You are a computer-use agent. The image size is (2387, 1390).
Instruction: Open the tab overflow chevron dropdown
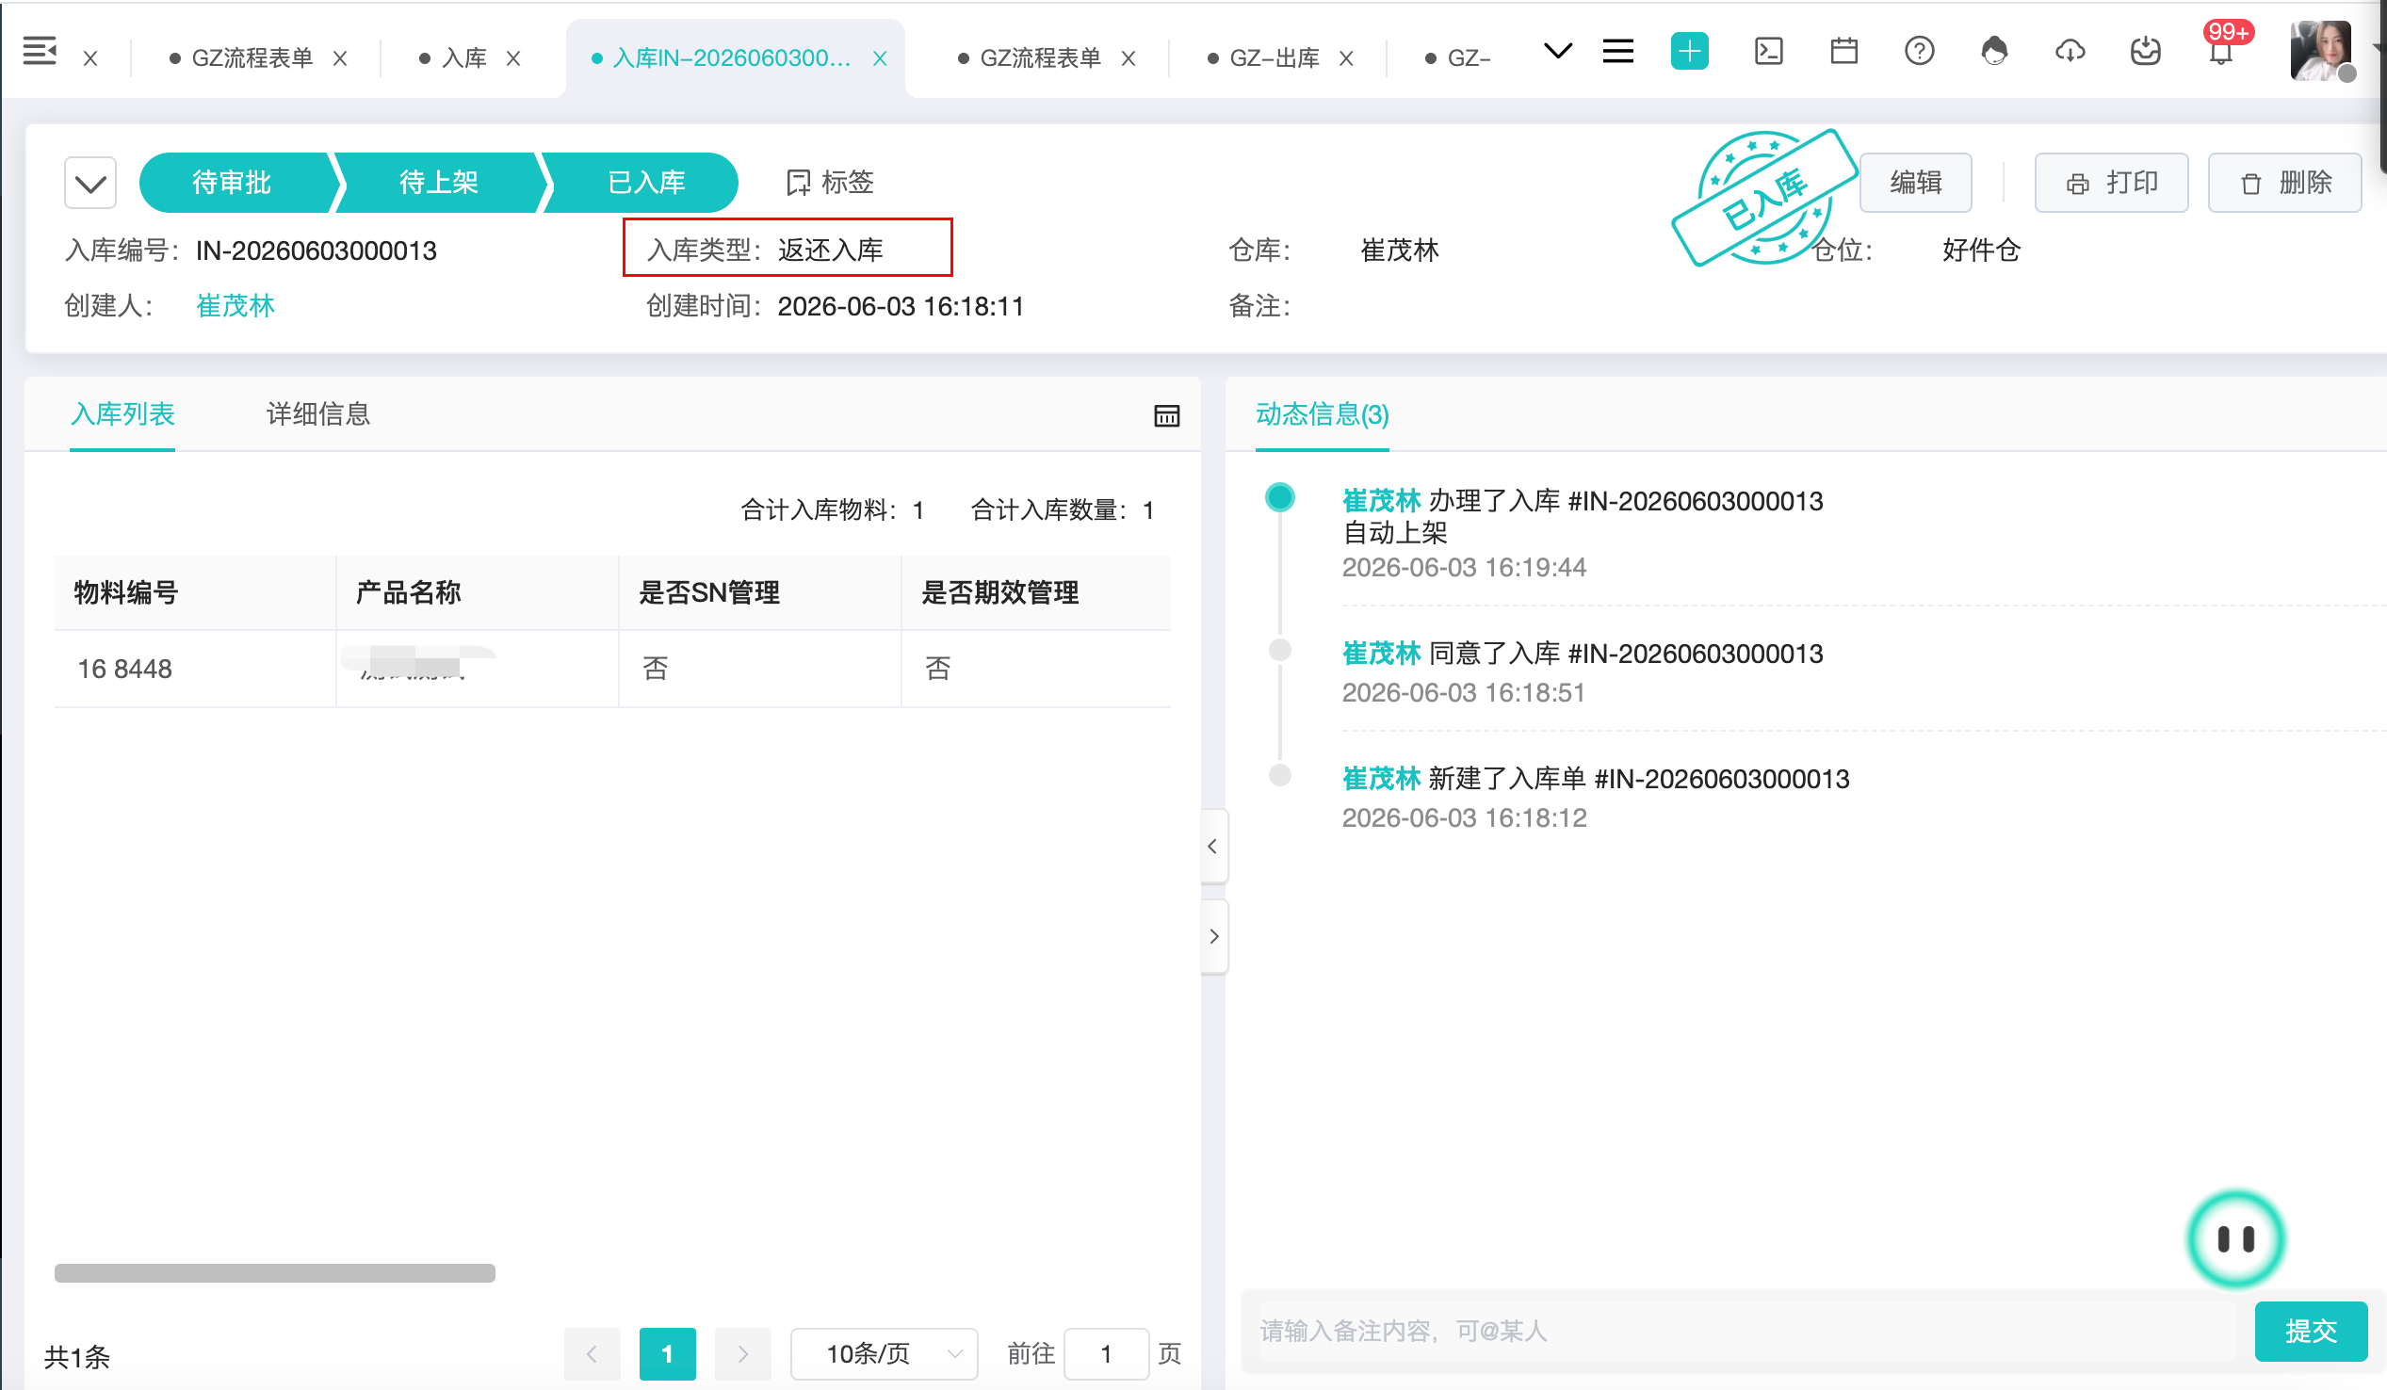[x=1557, y=51]
